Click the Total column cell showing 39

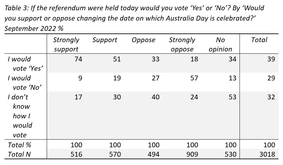271,59
